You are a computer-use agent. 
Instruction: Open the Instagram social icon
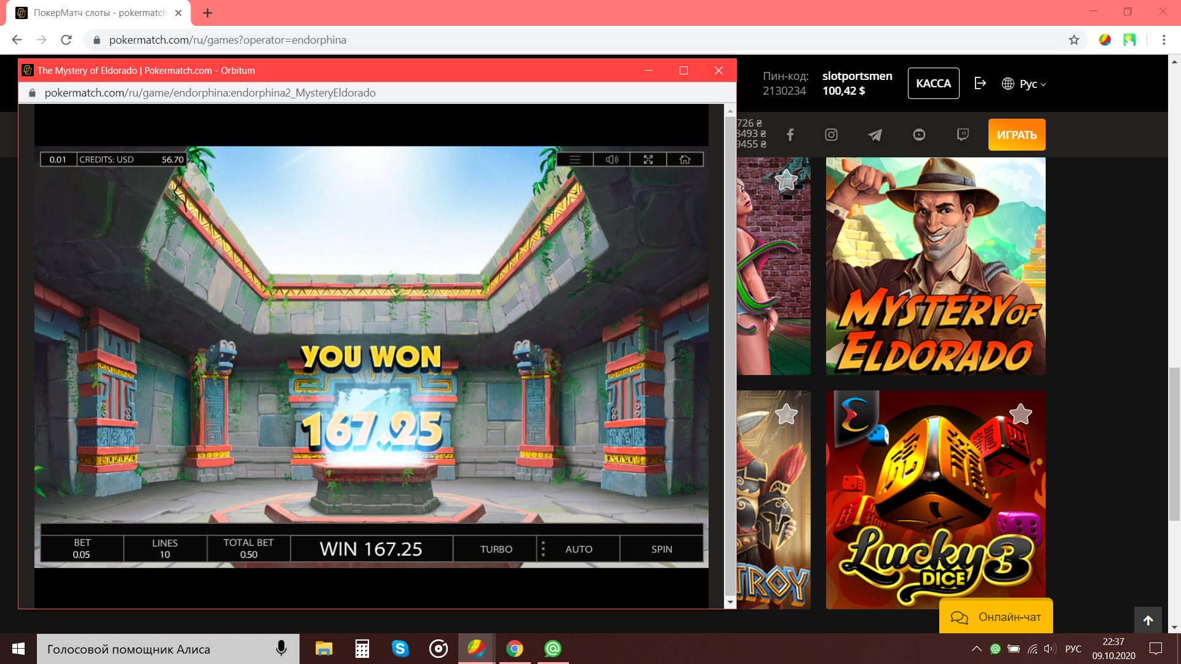pyautogui.click(x=831, y=135)
